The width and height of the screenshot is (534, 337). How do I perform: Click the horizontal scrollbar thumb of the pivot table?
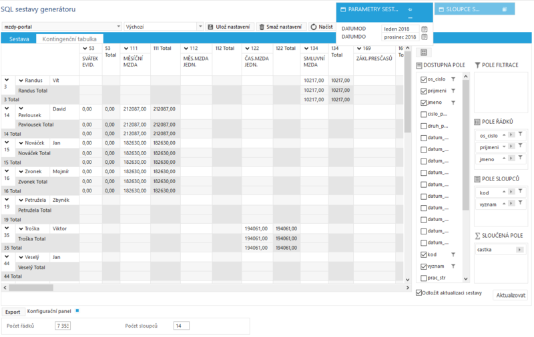(x=31, y=288)
